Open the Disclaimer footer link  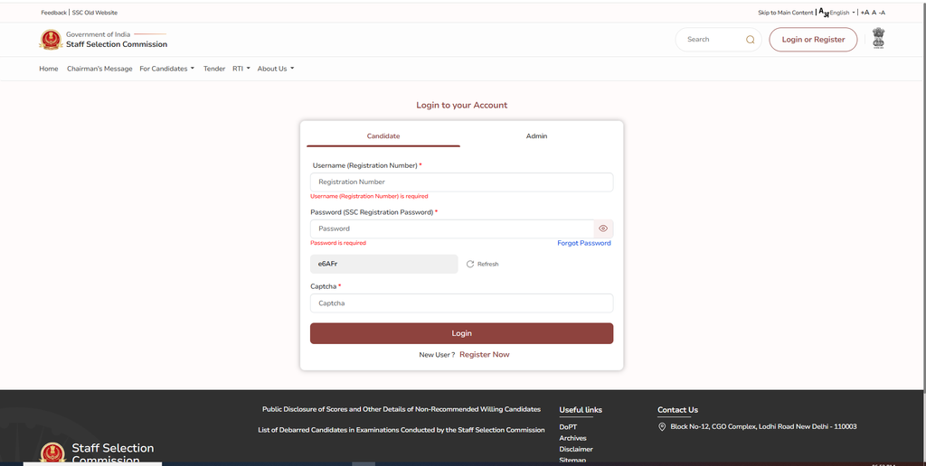click(576, 450)
